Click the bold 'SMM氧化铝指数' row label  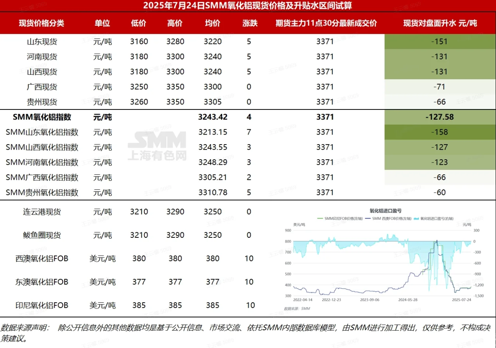42,117
